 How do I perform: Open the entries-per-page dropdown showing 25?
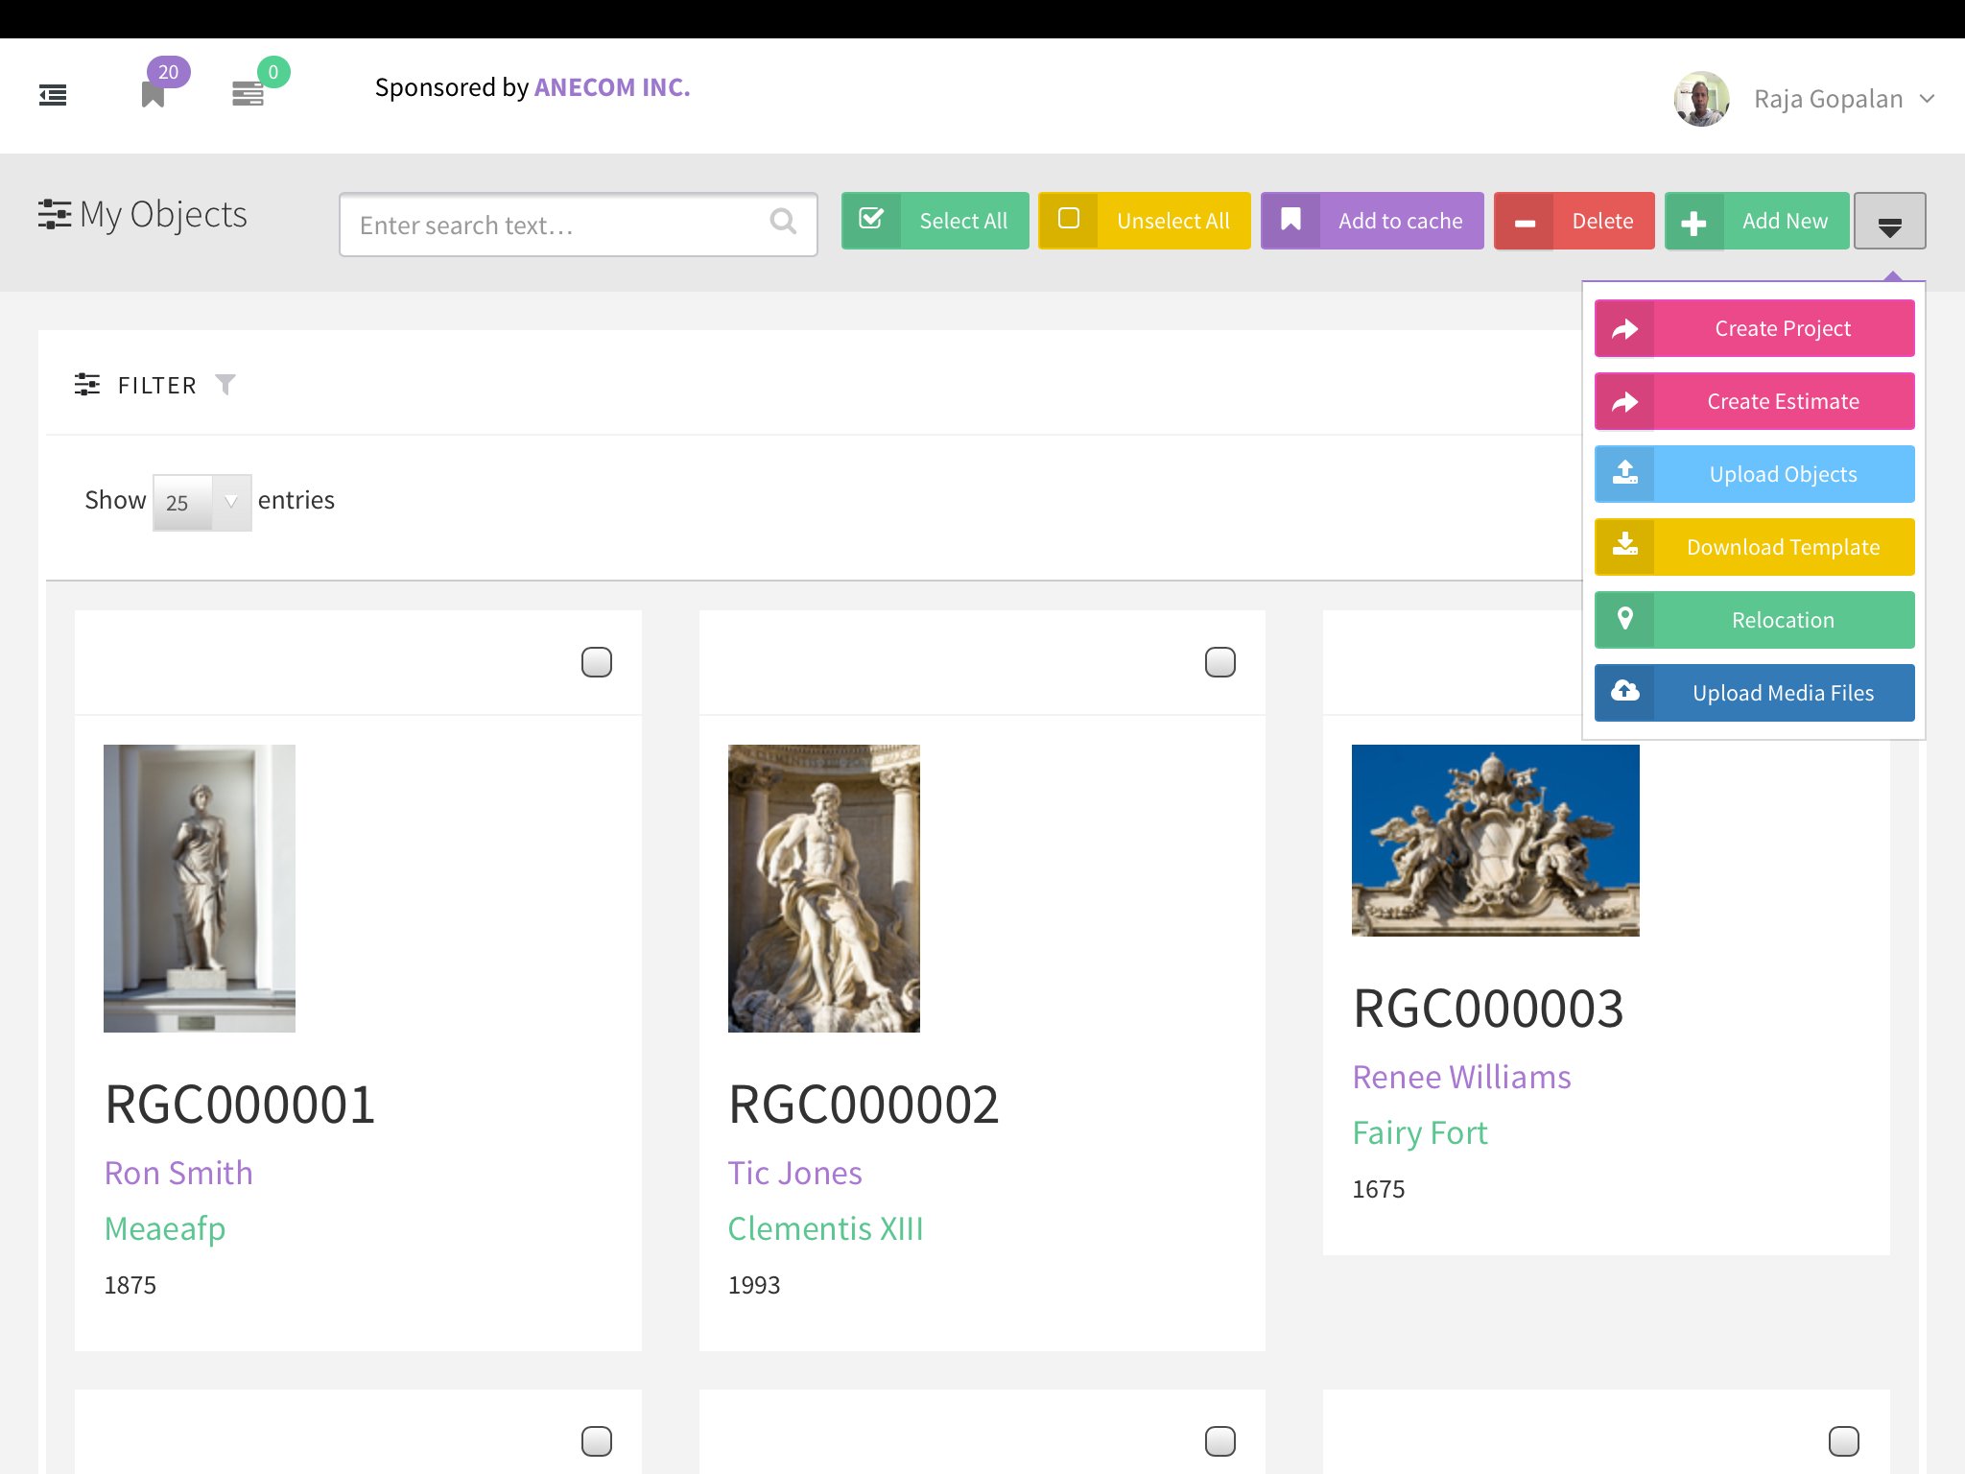[202, 502]
